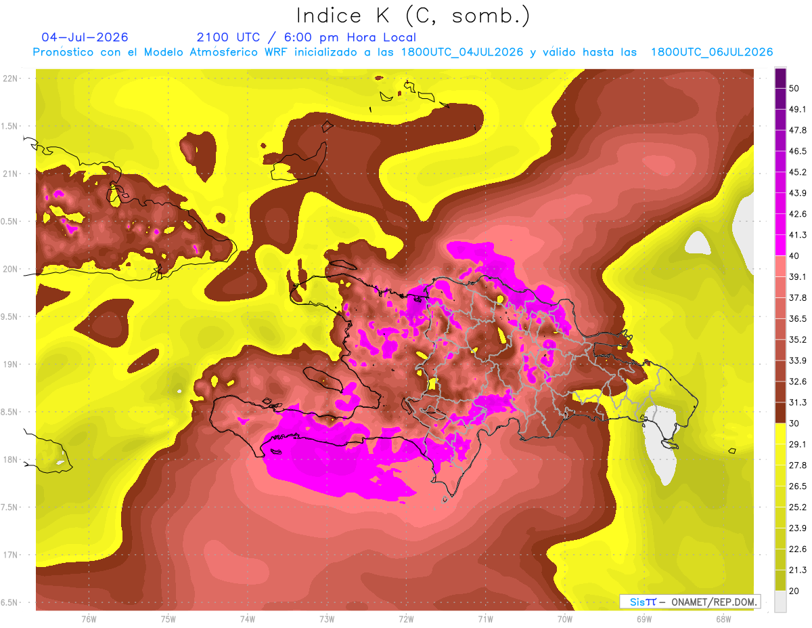Pick the legend swatch between 35.2 and 36.5
The image size is (812, 628).
(x=781, y=329)
